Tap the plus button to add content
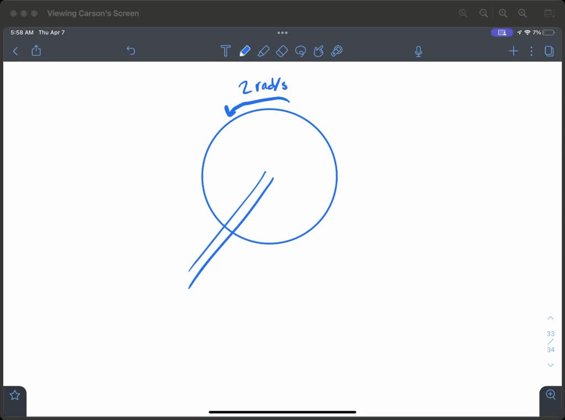This screenshot has height=420, width=565. [513, 51]
